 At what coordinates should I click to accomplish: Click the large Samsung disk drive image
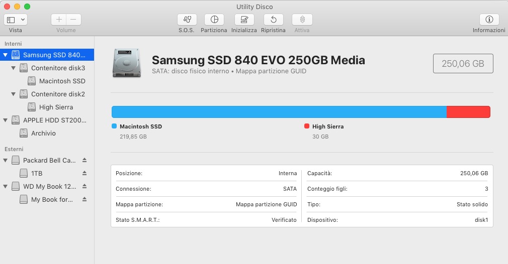click(x=127, y=63)
